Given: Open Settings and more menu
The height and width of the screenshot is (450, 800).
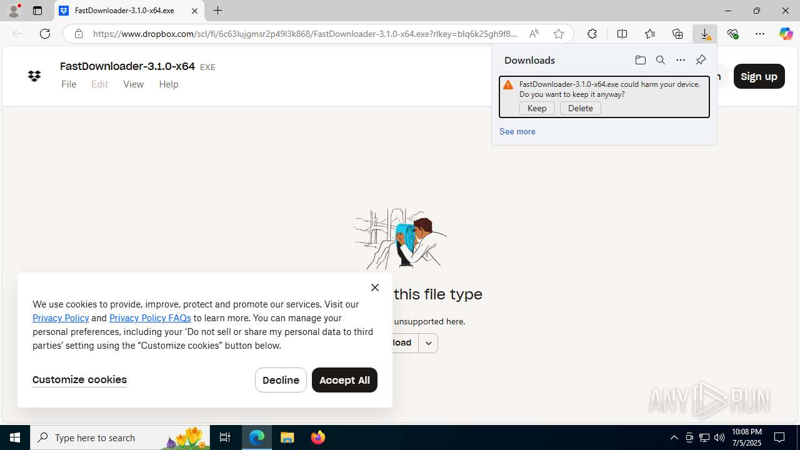Looking at the screenshot, I should pyautogui.click(x=760, y=34).
